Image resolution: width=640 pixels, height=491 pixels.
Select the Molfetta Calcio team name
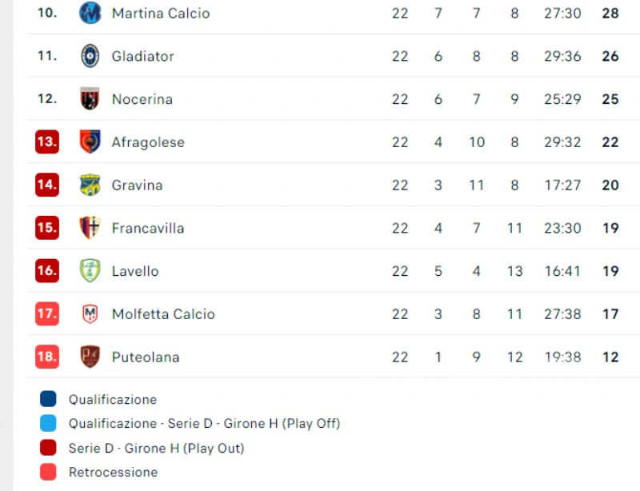click(x=163, y=313)
